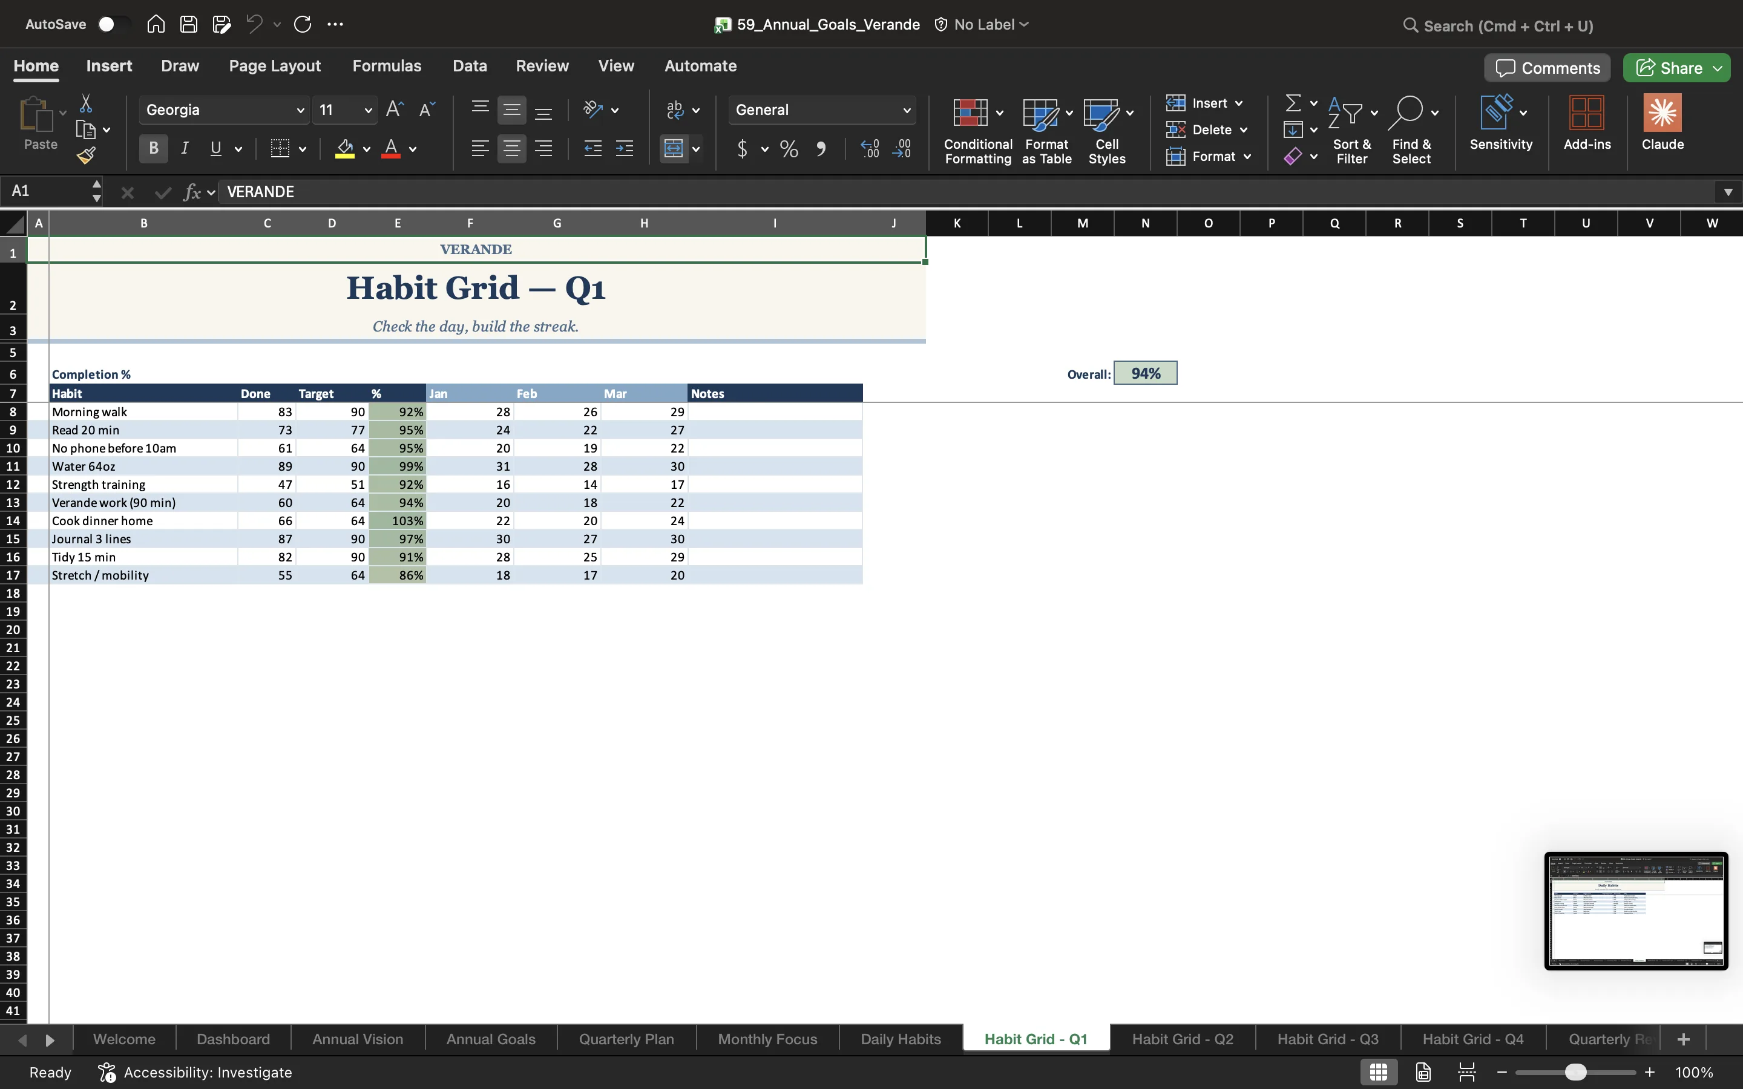Apply Percent Style format
1743x1089 pixels.
pyautogui.click(x=789, y=149)
